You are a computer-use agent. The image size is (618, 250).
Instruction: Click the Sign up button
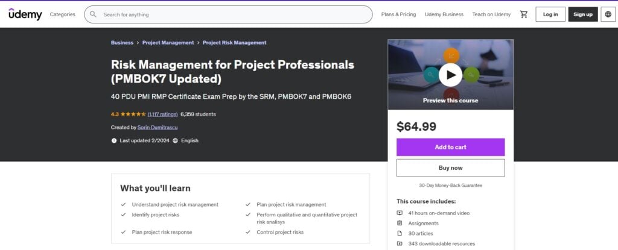pos(583,14)
